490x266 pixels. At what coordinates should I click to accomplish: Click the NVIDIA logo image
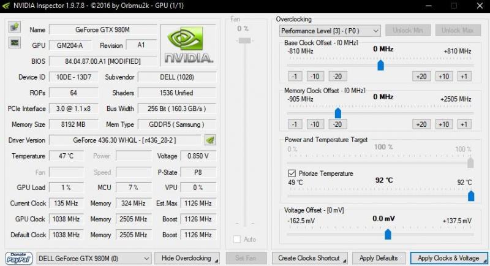[x=188, y=45]
